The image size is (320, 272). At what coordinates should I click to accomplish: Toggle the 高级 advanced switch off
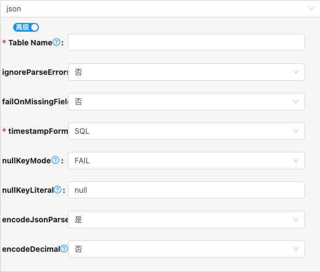[26, 27]
